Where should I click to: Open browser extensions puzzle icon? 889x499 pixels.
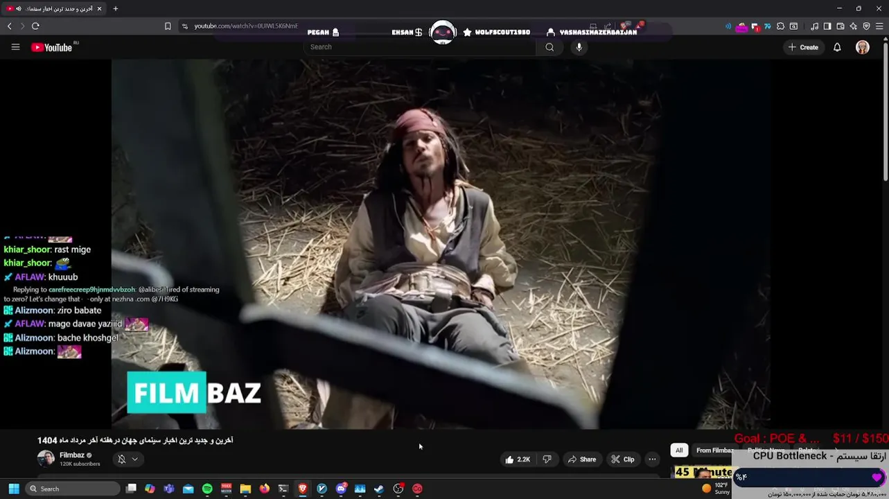coord(780,26)
